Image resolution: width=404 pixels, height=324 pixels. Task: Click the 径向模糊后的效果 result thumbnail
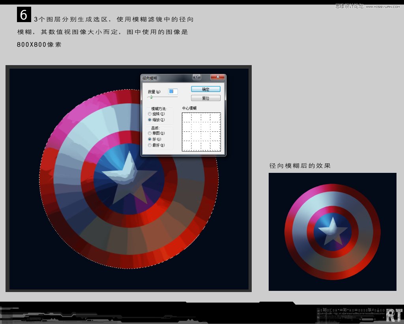(x=332, y=232)
